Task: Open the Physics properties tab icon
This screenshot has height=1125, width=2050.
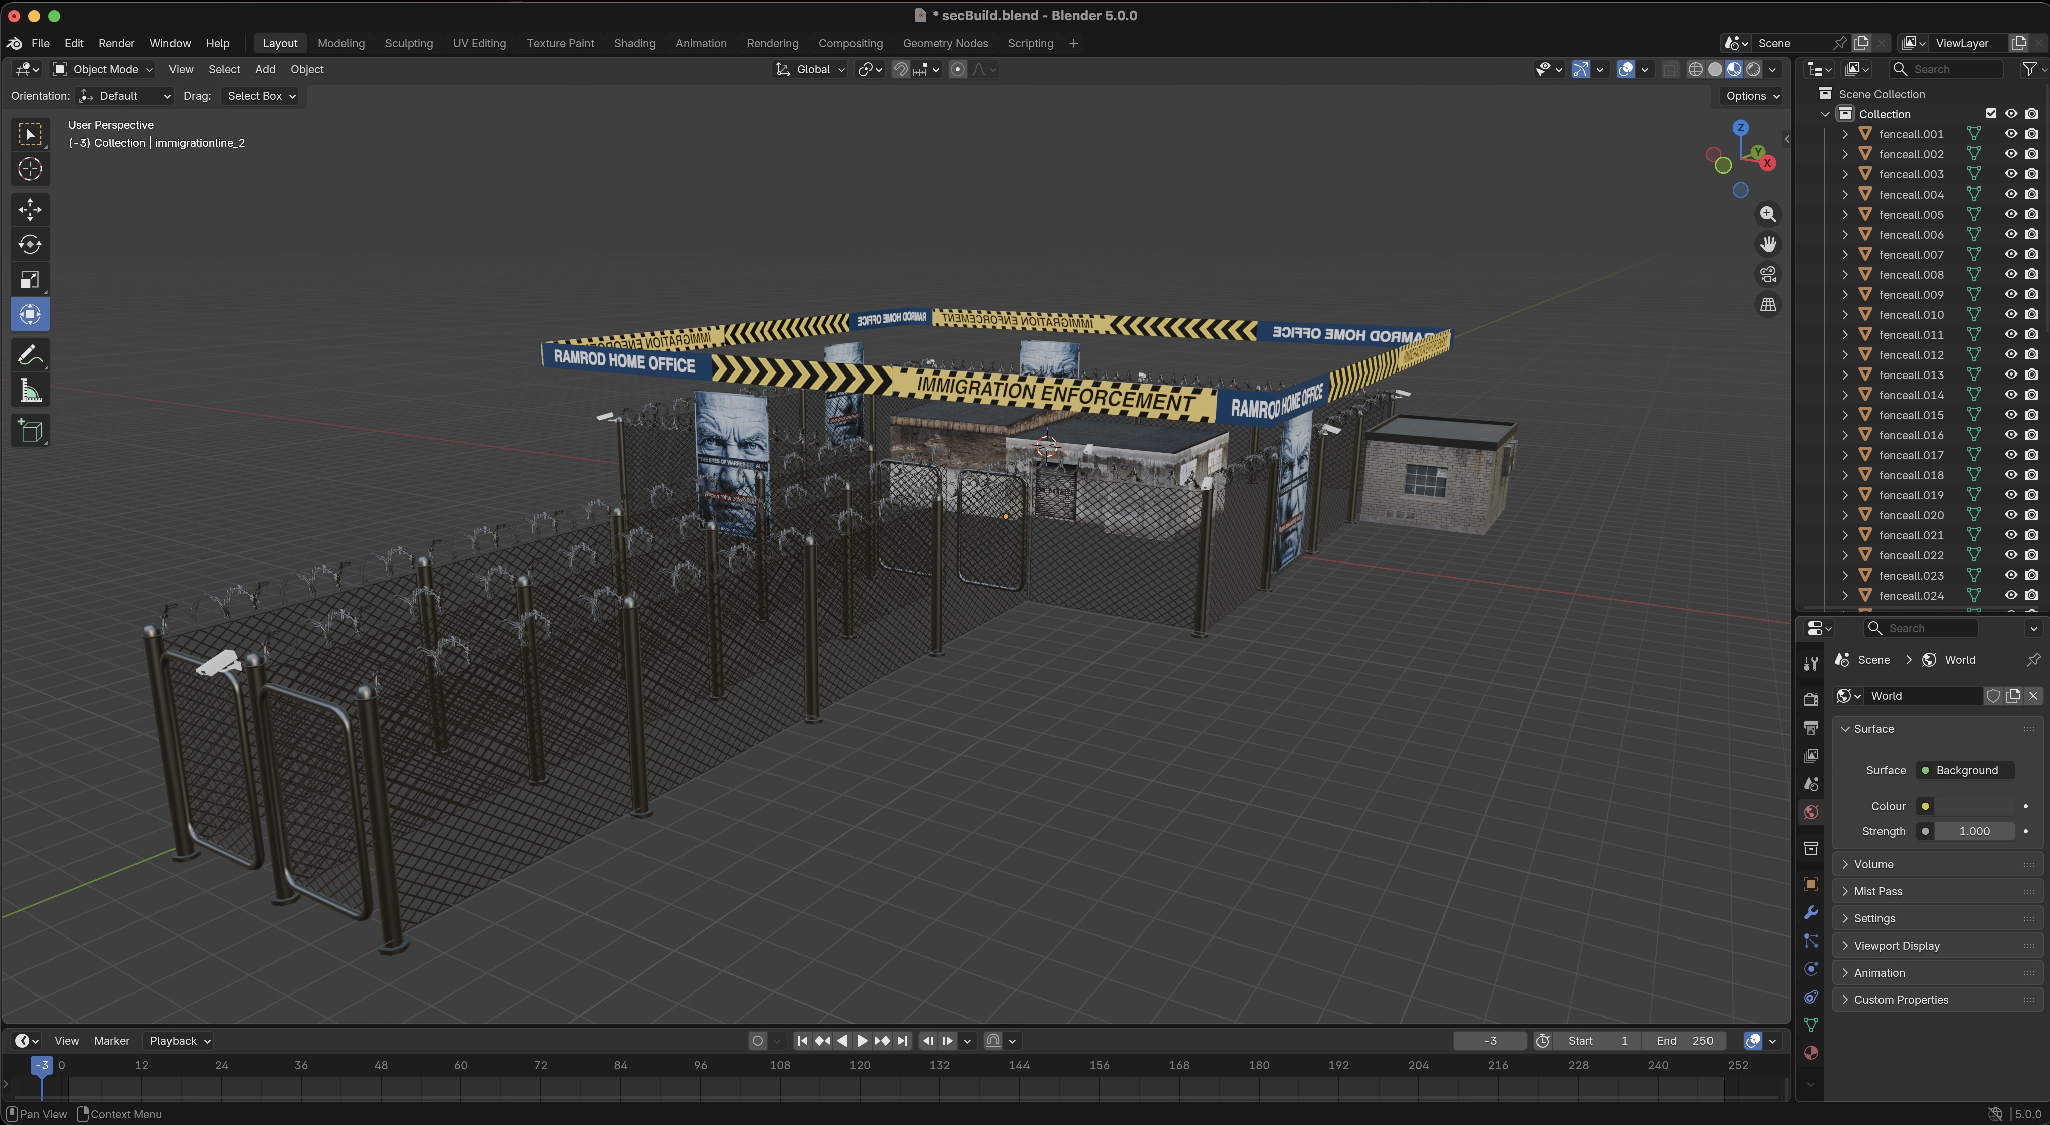Action: pyautogui.click(x=1811, y=968)
